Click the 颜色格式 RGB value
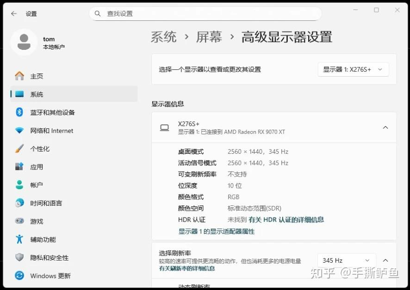The image size is (410, 290). [234, 197]
